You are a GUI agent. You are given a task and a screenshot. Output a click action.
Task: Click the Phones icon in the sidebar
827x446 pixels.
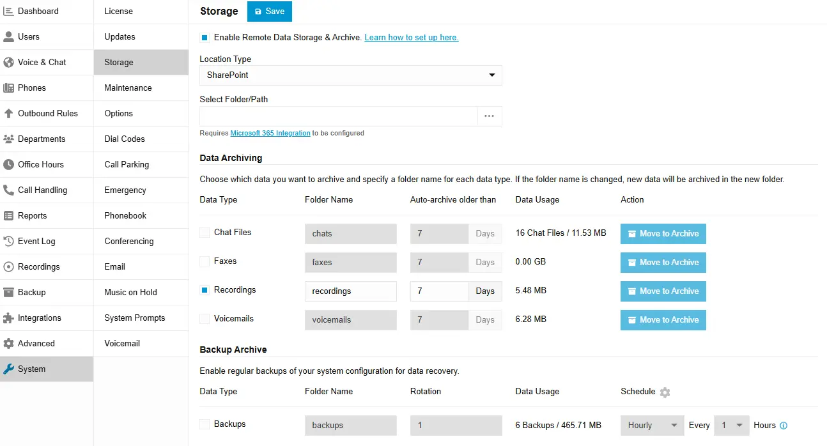point(8,88)
